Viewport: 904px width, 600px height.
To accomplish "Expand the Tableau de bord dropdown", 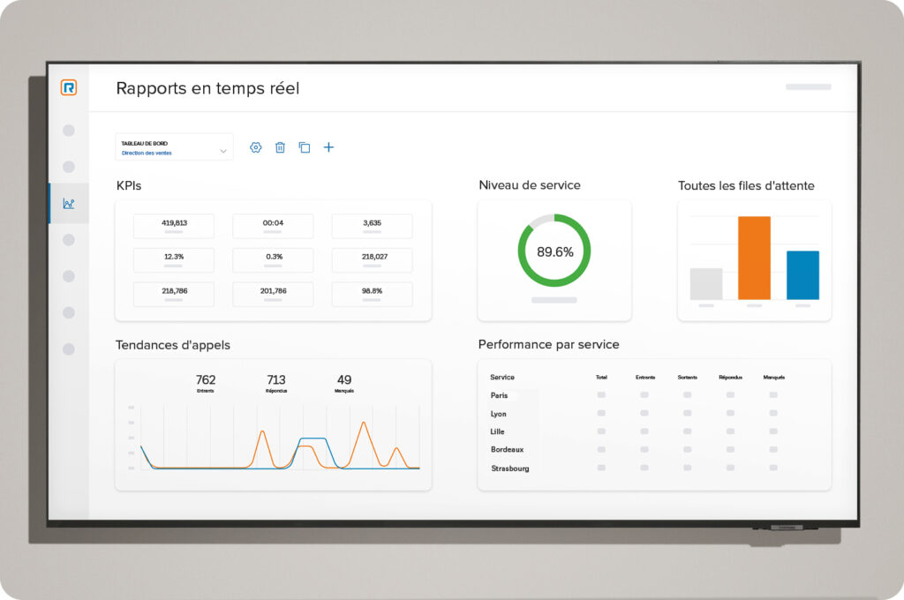I will 174,147.
